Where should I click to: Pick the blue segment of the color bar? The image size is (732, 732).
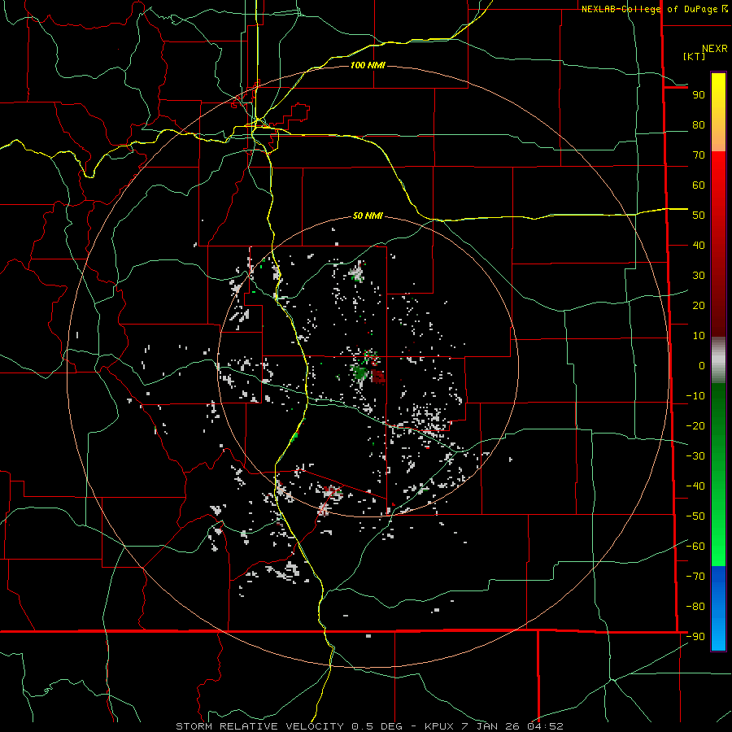718,608
